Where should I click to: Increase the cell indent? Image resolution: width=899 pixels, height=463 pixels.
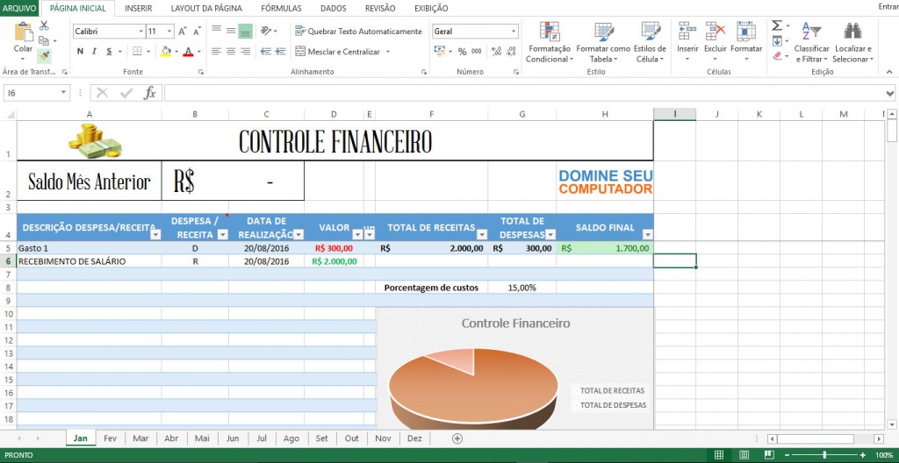coord(280,52)
